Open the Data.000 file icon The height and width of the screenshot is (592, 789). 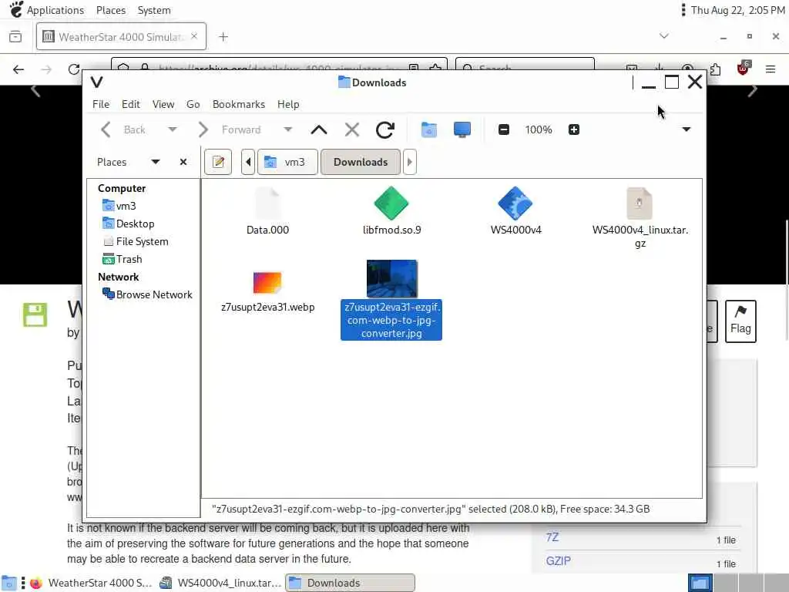pos(267,203)
